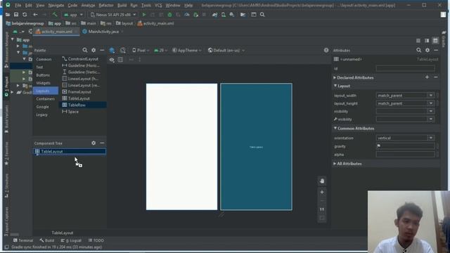Hide the Component Tree with minus icon

point(102,143)
